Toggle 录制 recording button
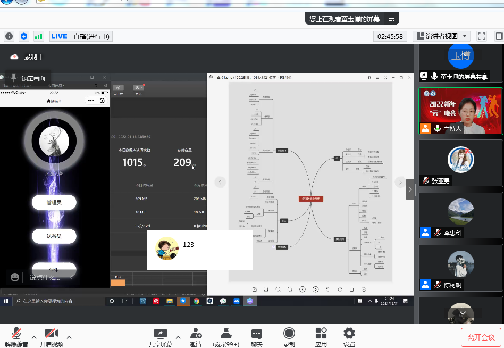The image size is (504, 348). click(289, 337)
